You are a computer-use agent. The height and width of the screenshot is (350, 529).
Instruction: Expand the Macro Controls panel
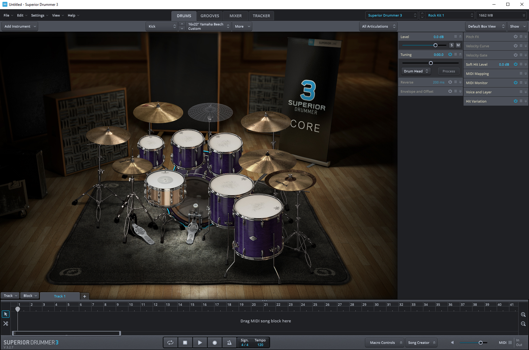point(385,343)
